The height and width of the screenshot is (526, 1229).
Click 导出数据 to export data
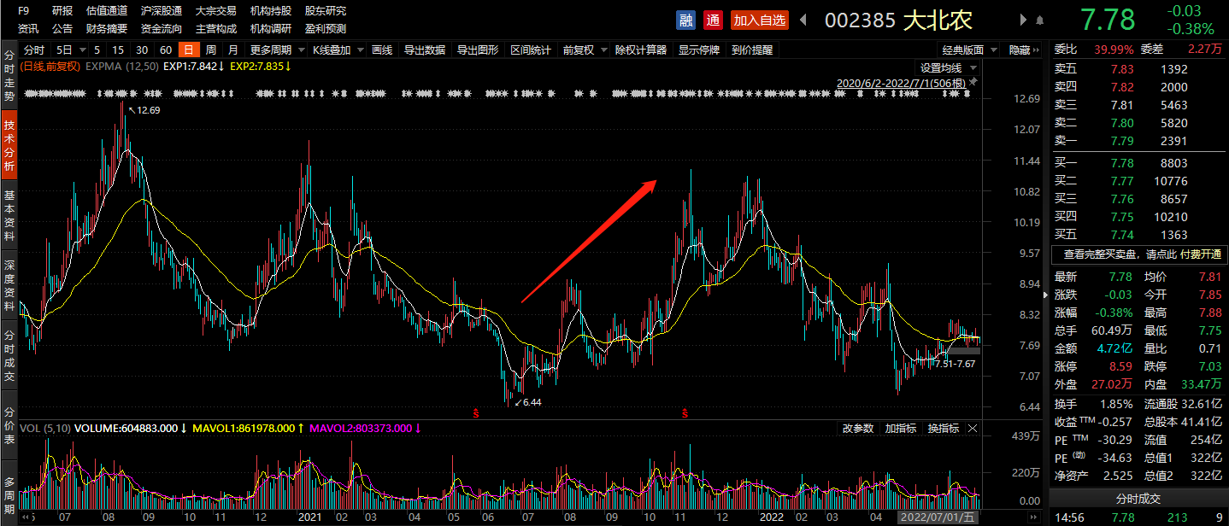[x=425, y=50]
